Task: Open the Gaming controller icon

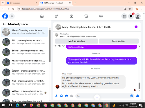Action: pyautogui.click(x=101, y=16)
